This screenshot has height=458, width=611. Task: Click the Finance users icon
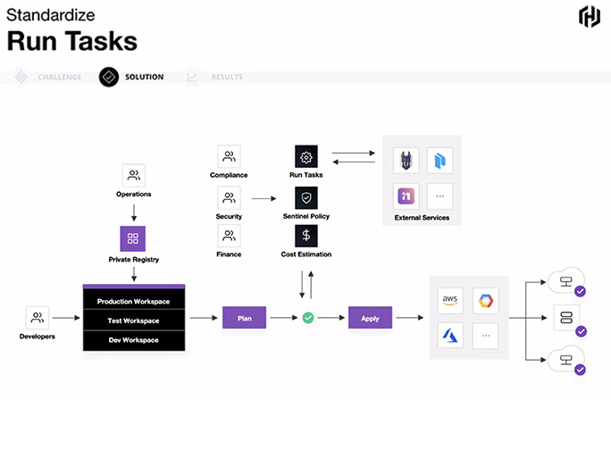229,236
